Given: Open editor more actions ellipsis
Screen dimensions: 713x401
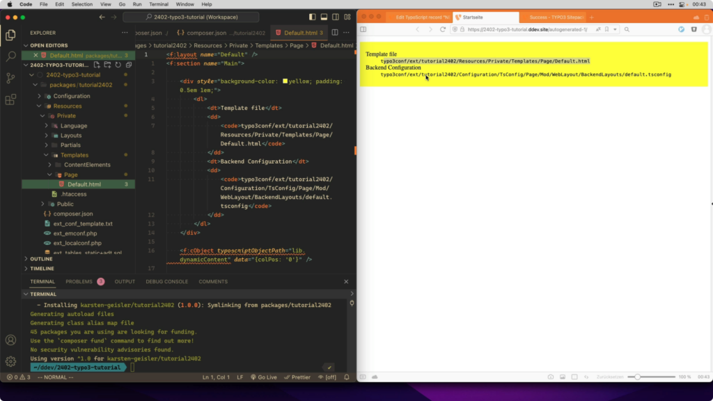Looking at the screenshot, I should (347, 33).
